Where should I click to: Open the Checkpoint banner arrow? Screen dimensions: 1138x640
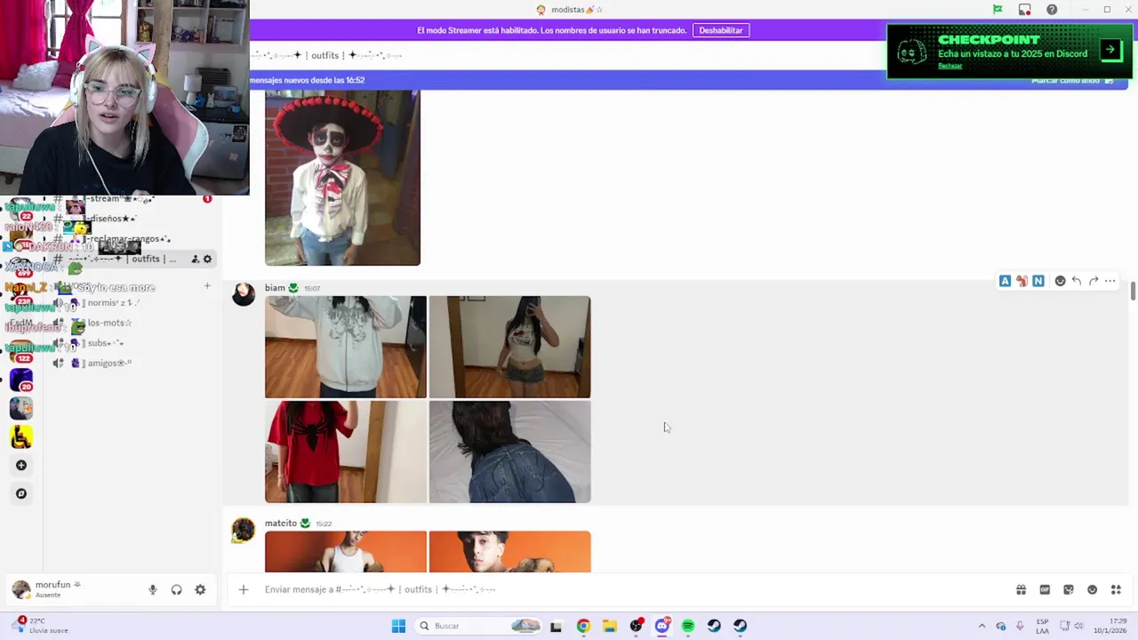click(1110, 50)
